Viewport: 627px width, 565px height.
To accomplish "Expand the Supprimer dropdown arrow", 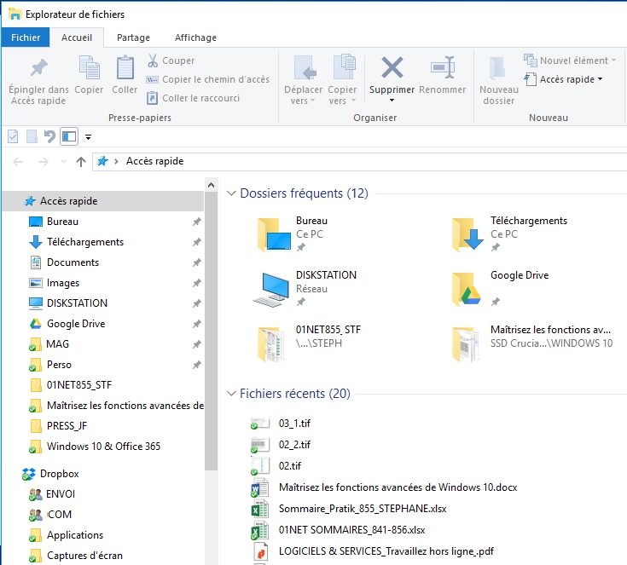I will click(392, 100).
